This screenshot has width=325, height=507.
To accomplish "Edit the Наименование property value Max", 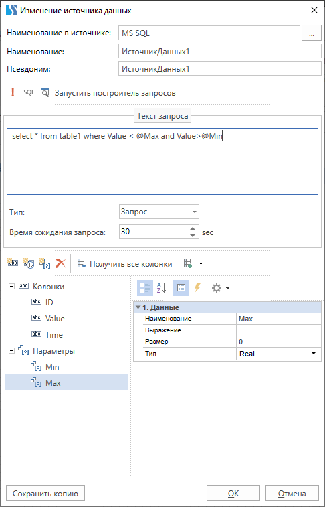I will [279, 319].
